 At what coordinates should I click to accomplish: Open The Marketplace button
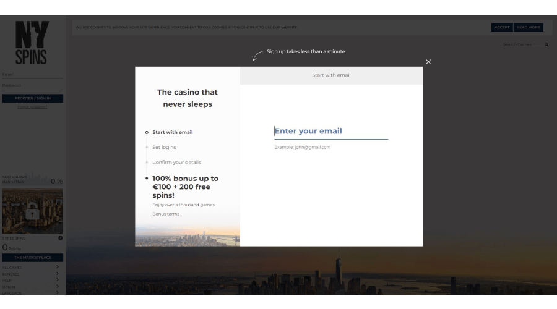coord(32,258)
